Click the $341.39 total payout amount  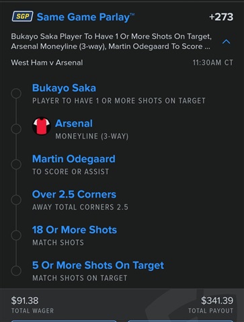(217, 300)
